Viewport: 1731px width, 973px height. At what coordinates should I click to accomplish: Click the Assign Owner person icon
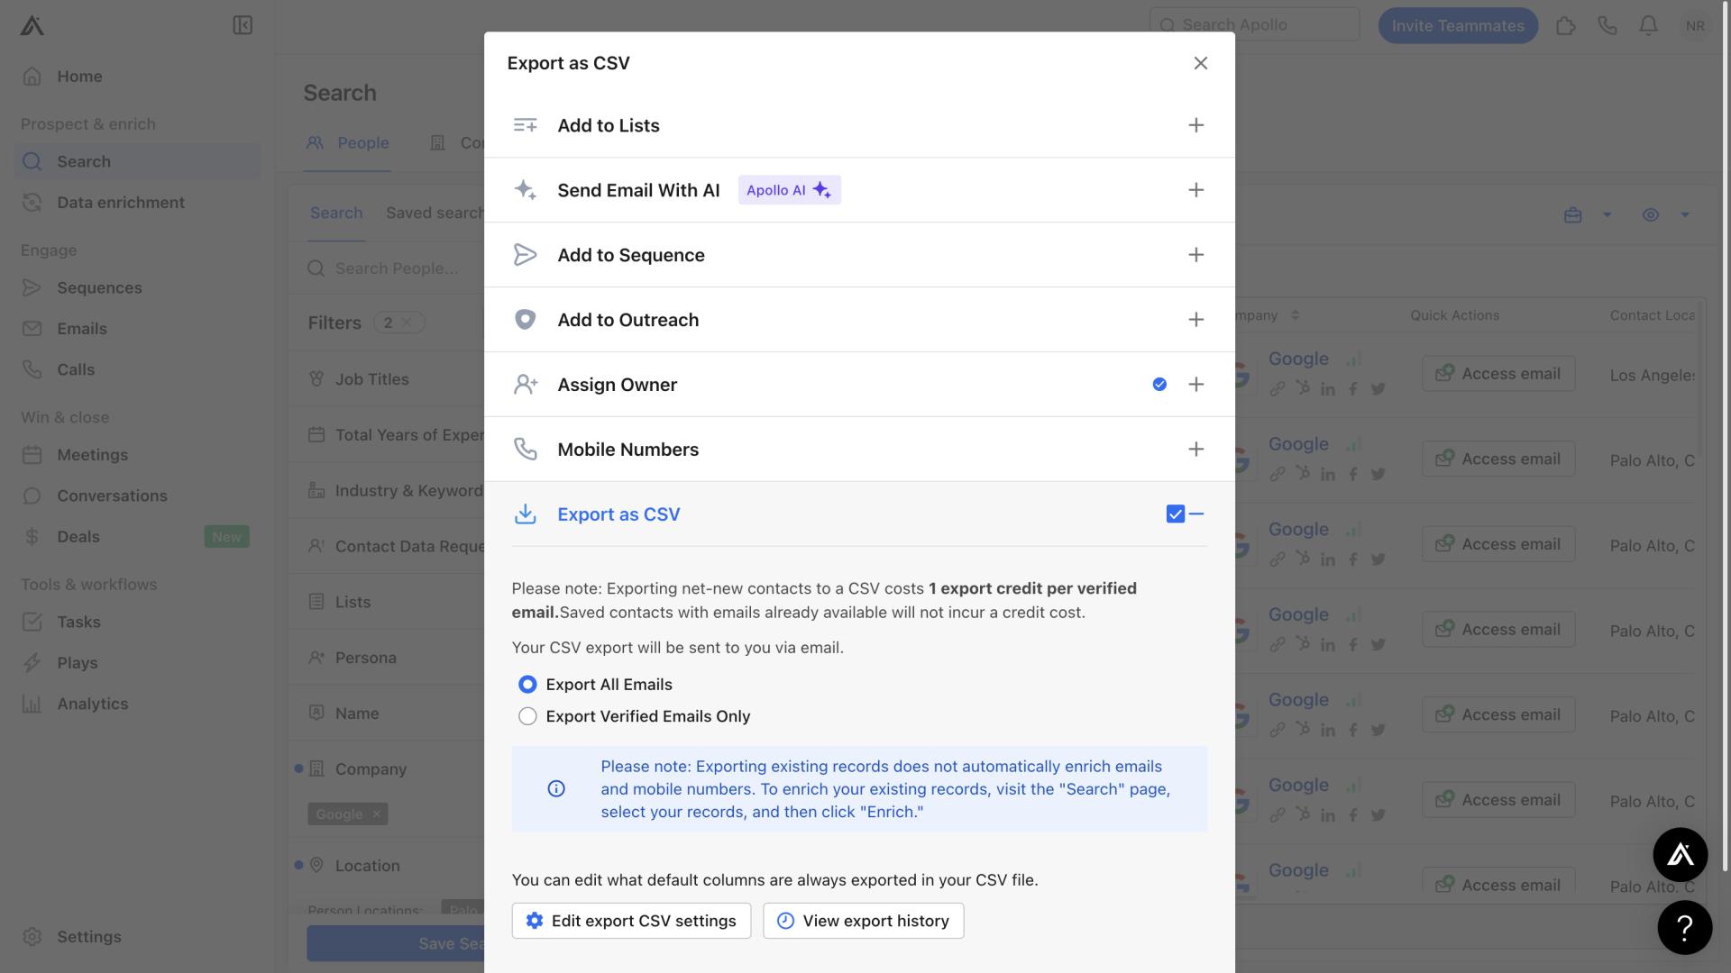[x=525, y=384]
